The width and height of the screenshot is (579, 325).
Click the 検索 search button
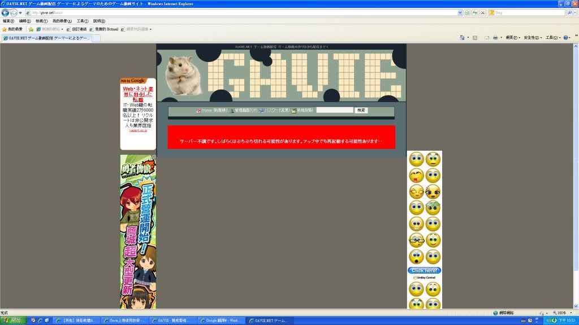click(361, 110)
